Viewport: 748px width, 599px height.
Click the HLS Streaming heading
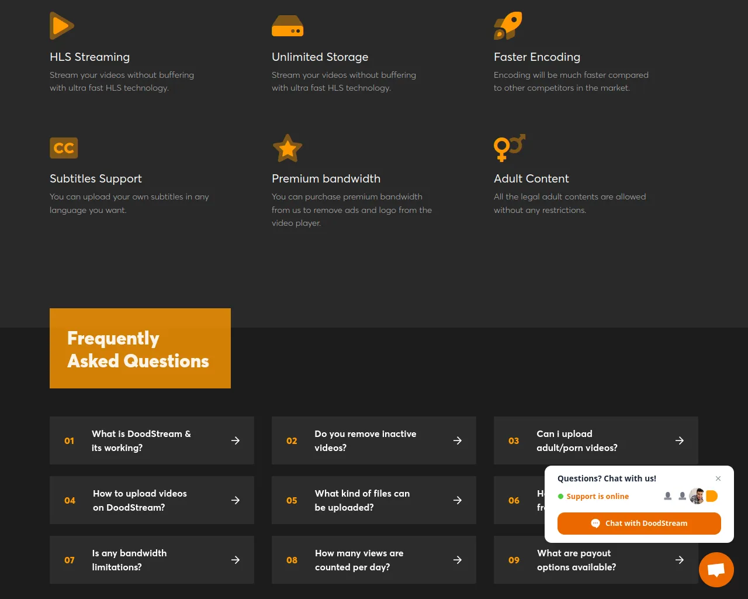tap(90, 57)
